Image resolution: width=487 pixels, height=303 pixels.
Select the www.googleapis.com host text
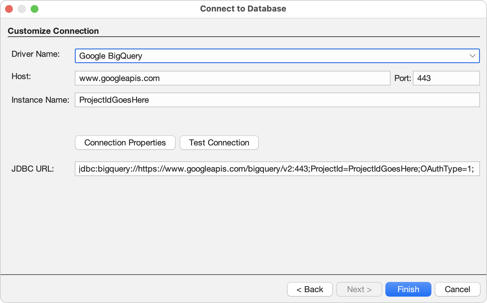pyautogui.click(x=119, y=78)
